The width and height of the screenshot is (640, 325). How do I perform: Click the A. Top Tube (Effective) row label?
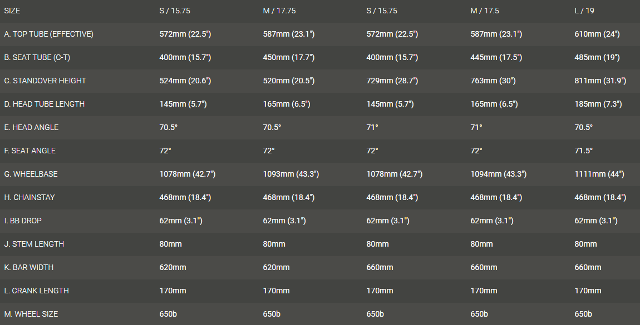(48, 34)
